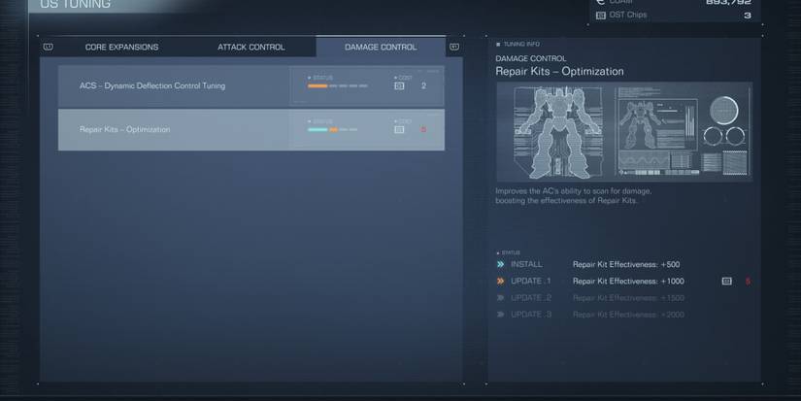Click Repair Kit Effectiveness: +2000 text
Screen dimensions: 801x401
tap(628, 315)
